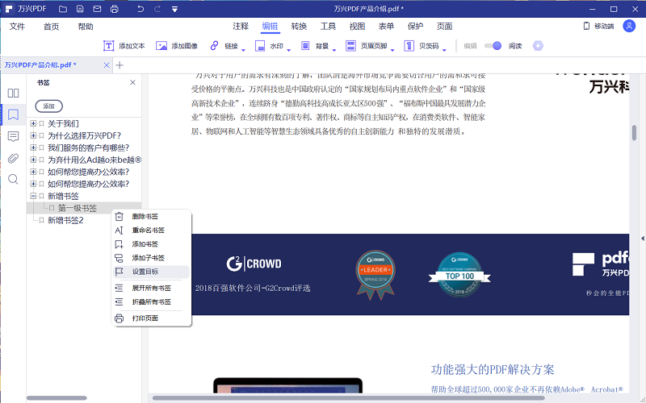Expand the 背景 dropdown arrow
Viewport: 646px width, 403px height.
tap(334, 50)
